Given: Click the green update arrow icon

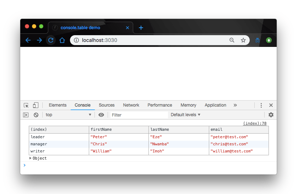Looking at the screenshot, I should pyautogui.click(x=269, y=40).
